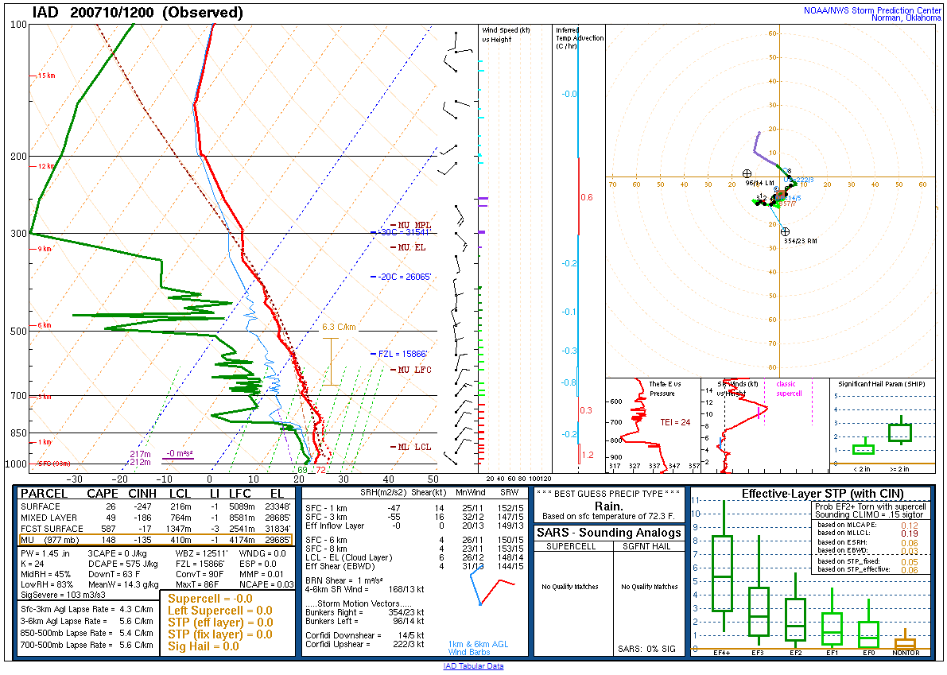The image size is (947, 675).
Task: Click the classic supercell label
Action: (x=790, y=389)
